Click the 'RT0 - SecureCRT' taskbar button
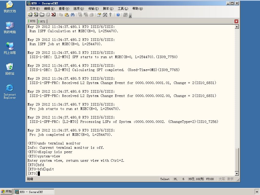Viewport: 260px width, 195px height. point(34,192)
